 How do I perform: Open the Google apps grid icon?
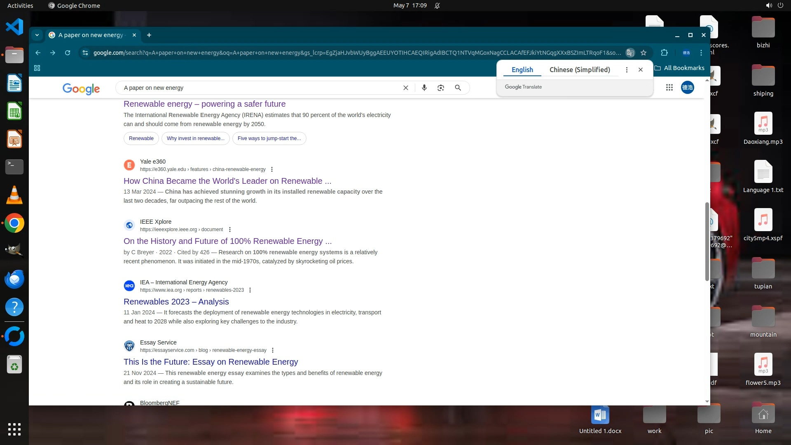point(669,87)
